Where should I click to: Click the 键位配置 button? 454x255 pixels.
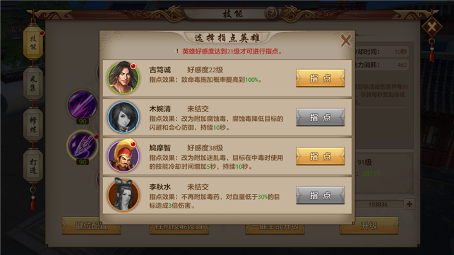(91, 225)
